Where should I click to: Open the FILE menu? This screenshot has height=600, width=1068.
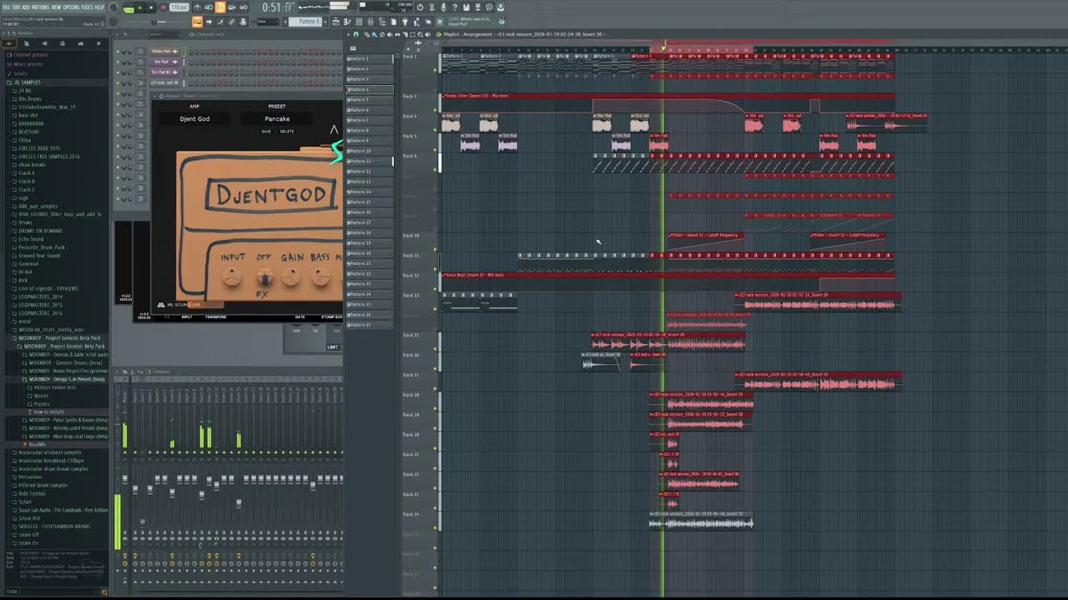[x=6, y=7]
